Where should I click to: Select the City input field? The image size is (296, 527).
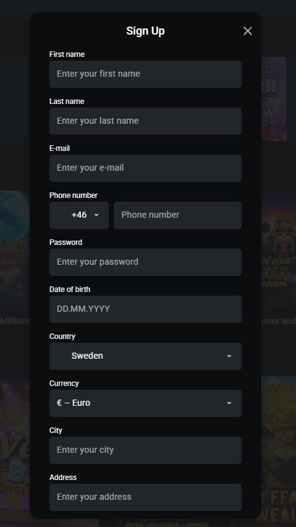point(145,450)
